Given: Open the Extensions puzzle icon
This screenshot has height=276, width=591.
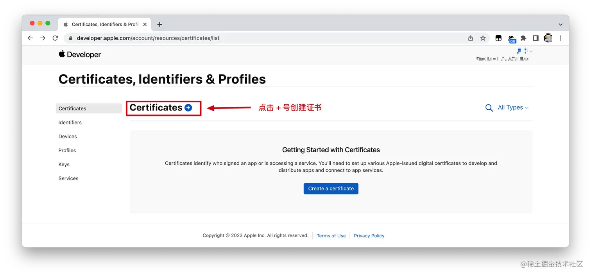Looking at the screenshot, I should (523, 38).
